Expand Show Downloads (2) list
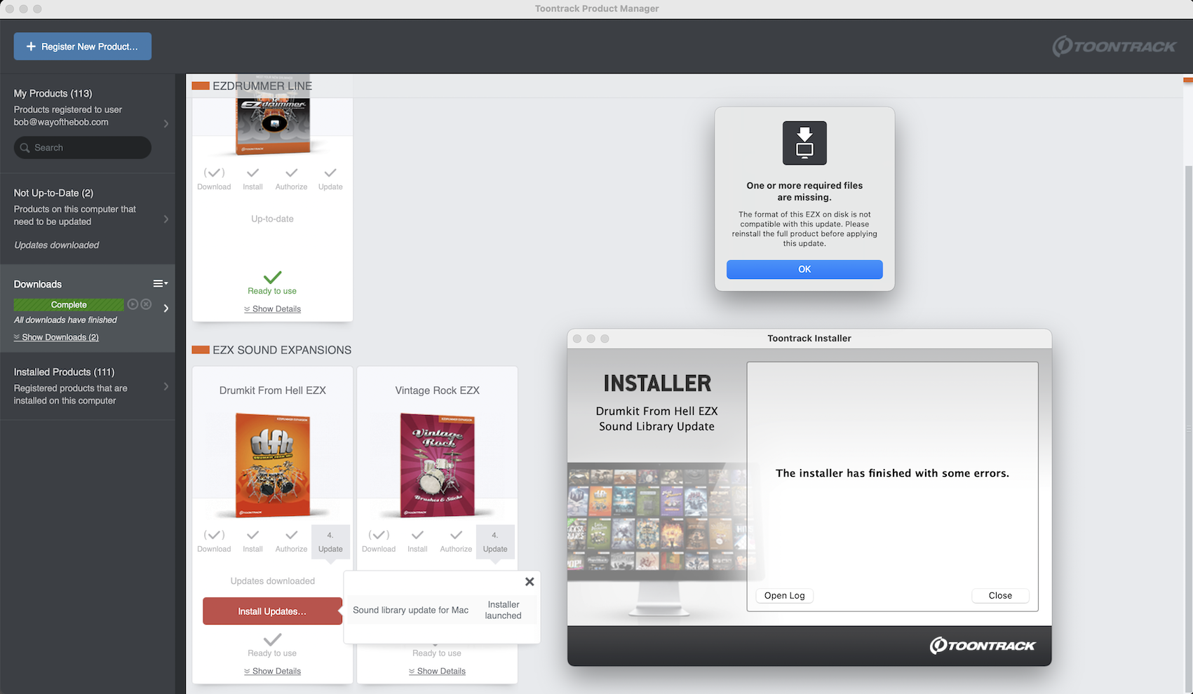Viewport: 1193px width, 694px height. [x=56, y=337]
